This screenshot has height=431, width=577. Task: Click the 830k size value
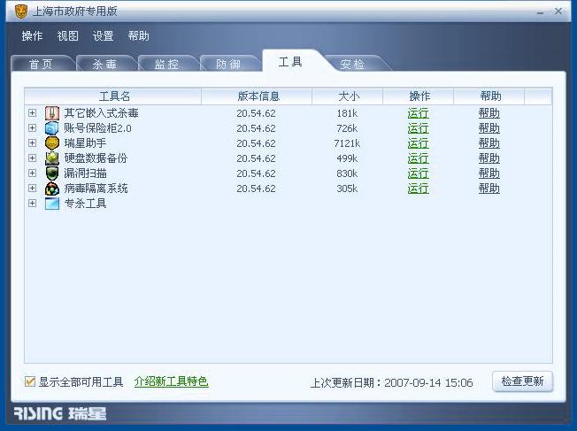[347, 173]
